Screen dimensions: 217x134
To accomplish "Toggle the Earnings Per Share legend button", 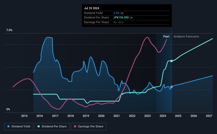I will (89, 127).
